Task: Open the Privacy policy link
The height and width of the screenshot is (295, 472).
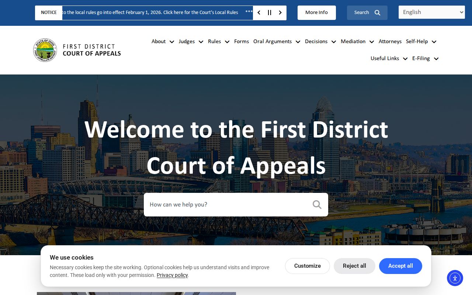Action: [x=172, y=275]
